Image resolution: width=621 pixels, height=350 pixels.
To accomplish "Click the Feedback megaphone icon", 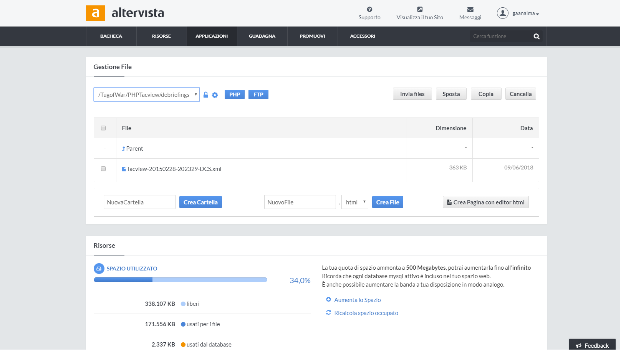I will click(579, 346).
